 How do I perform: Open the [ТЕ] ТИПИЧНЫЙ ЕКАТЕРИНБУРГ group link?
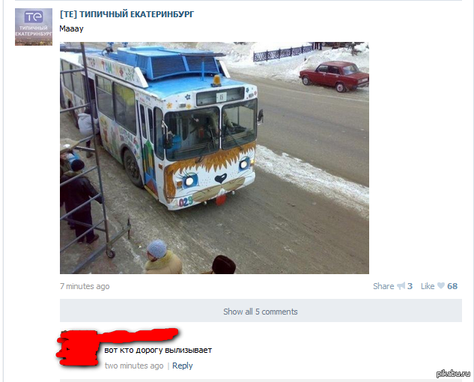click(x=127, y=14)
